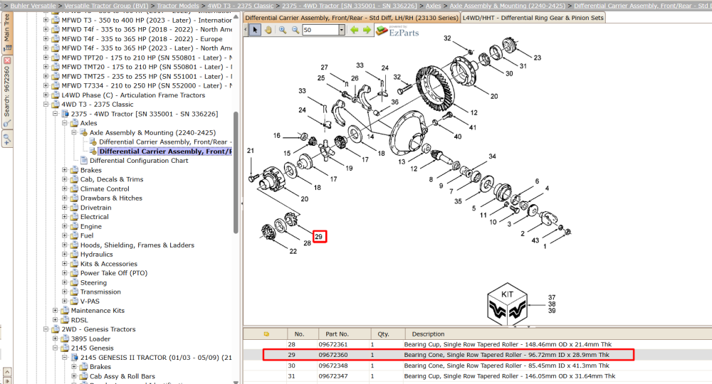Click callout number 22 in the diagram
The image size is (712, 384).
click(293, 251)
